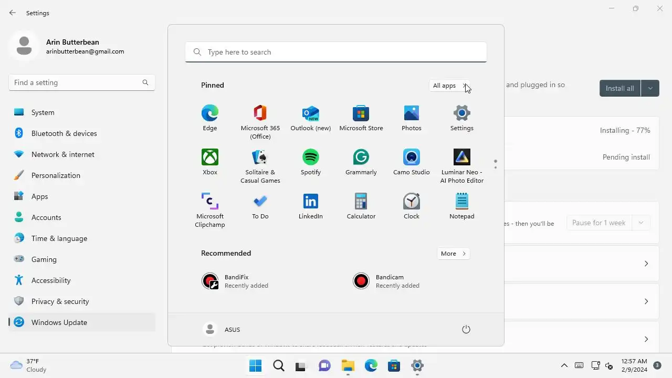
Task: Expand first chevron row below Pause updates
Action: tap(646, 264)
